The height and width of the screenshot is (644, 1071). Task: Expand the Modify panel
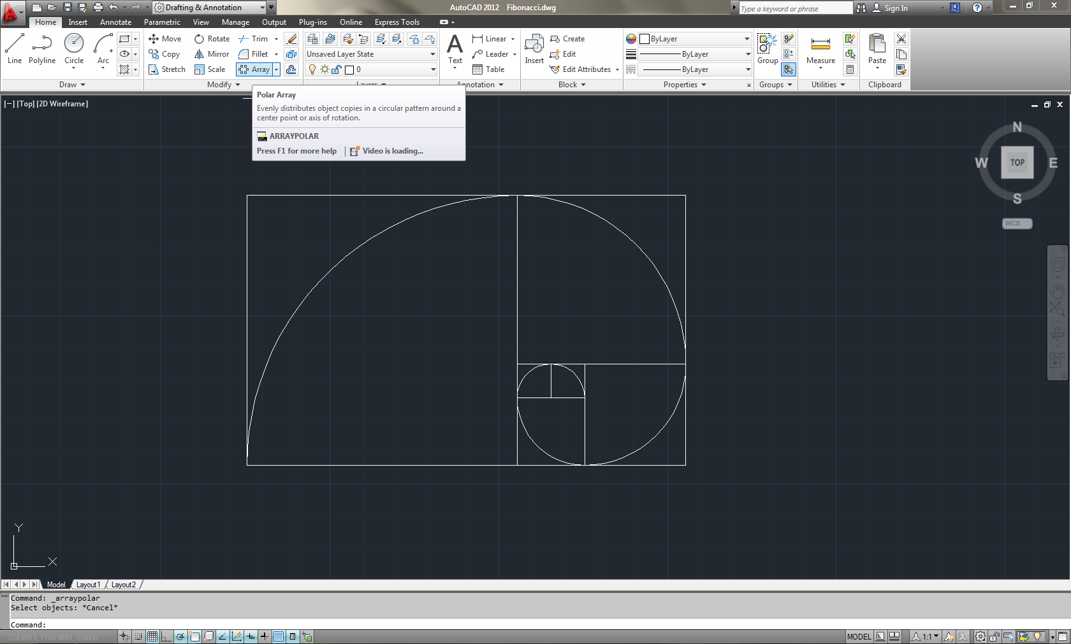pos(224,85)
